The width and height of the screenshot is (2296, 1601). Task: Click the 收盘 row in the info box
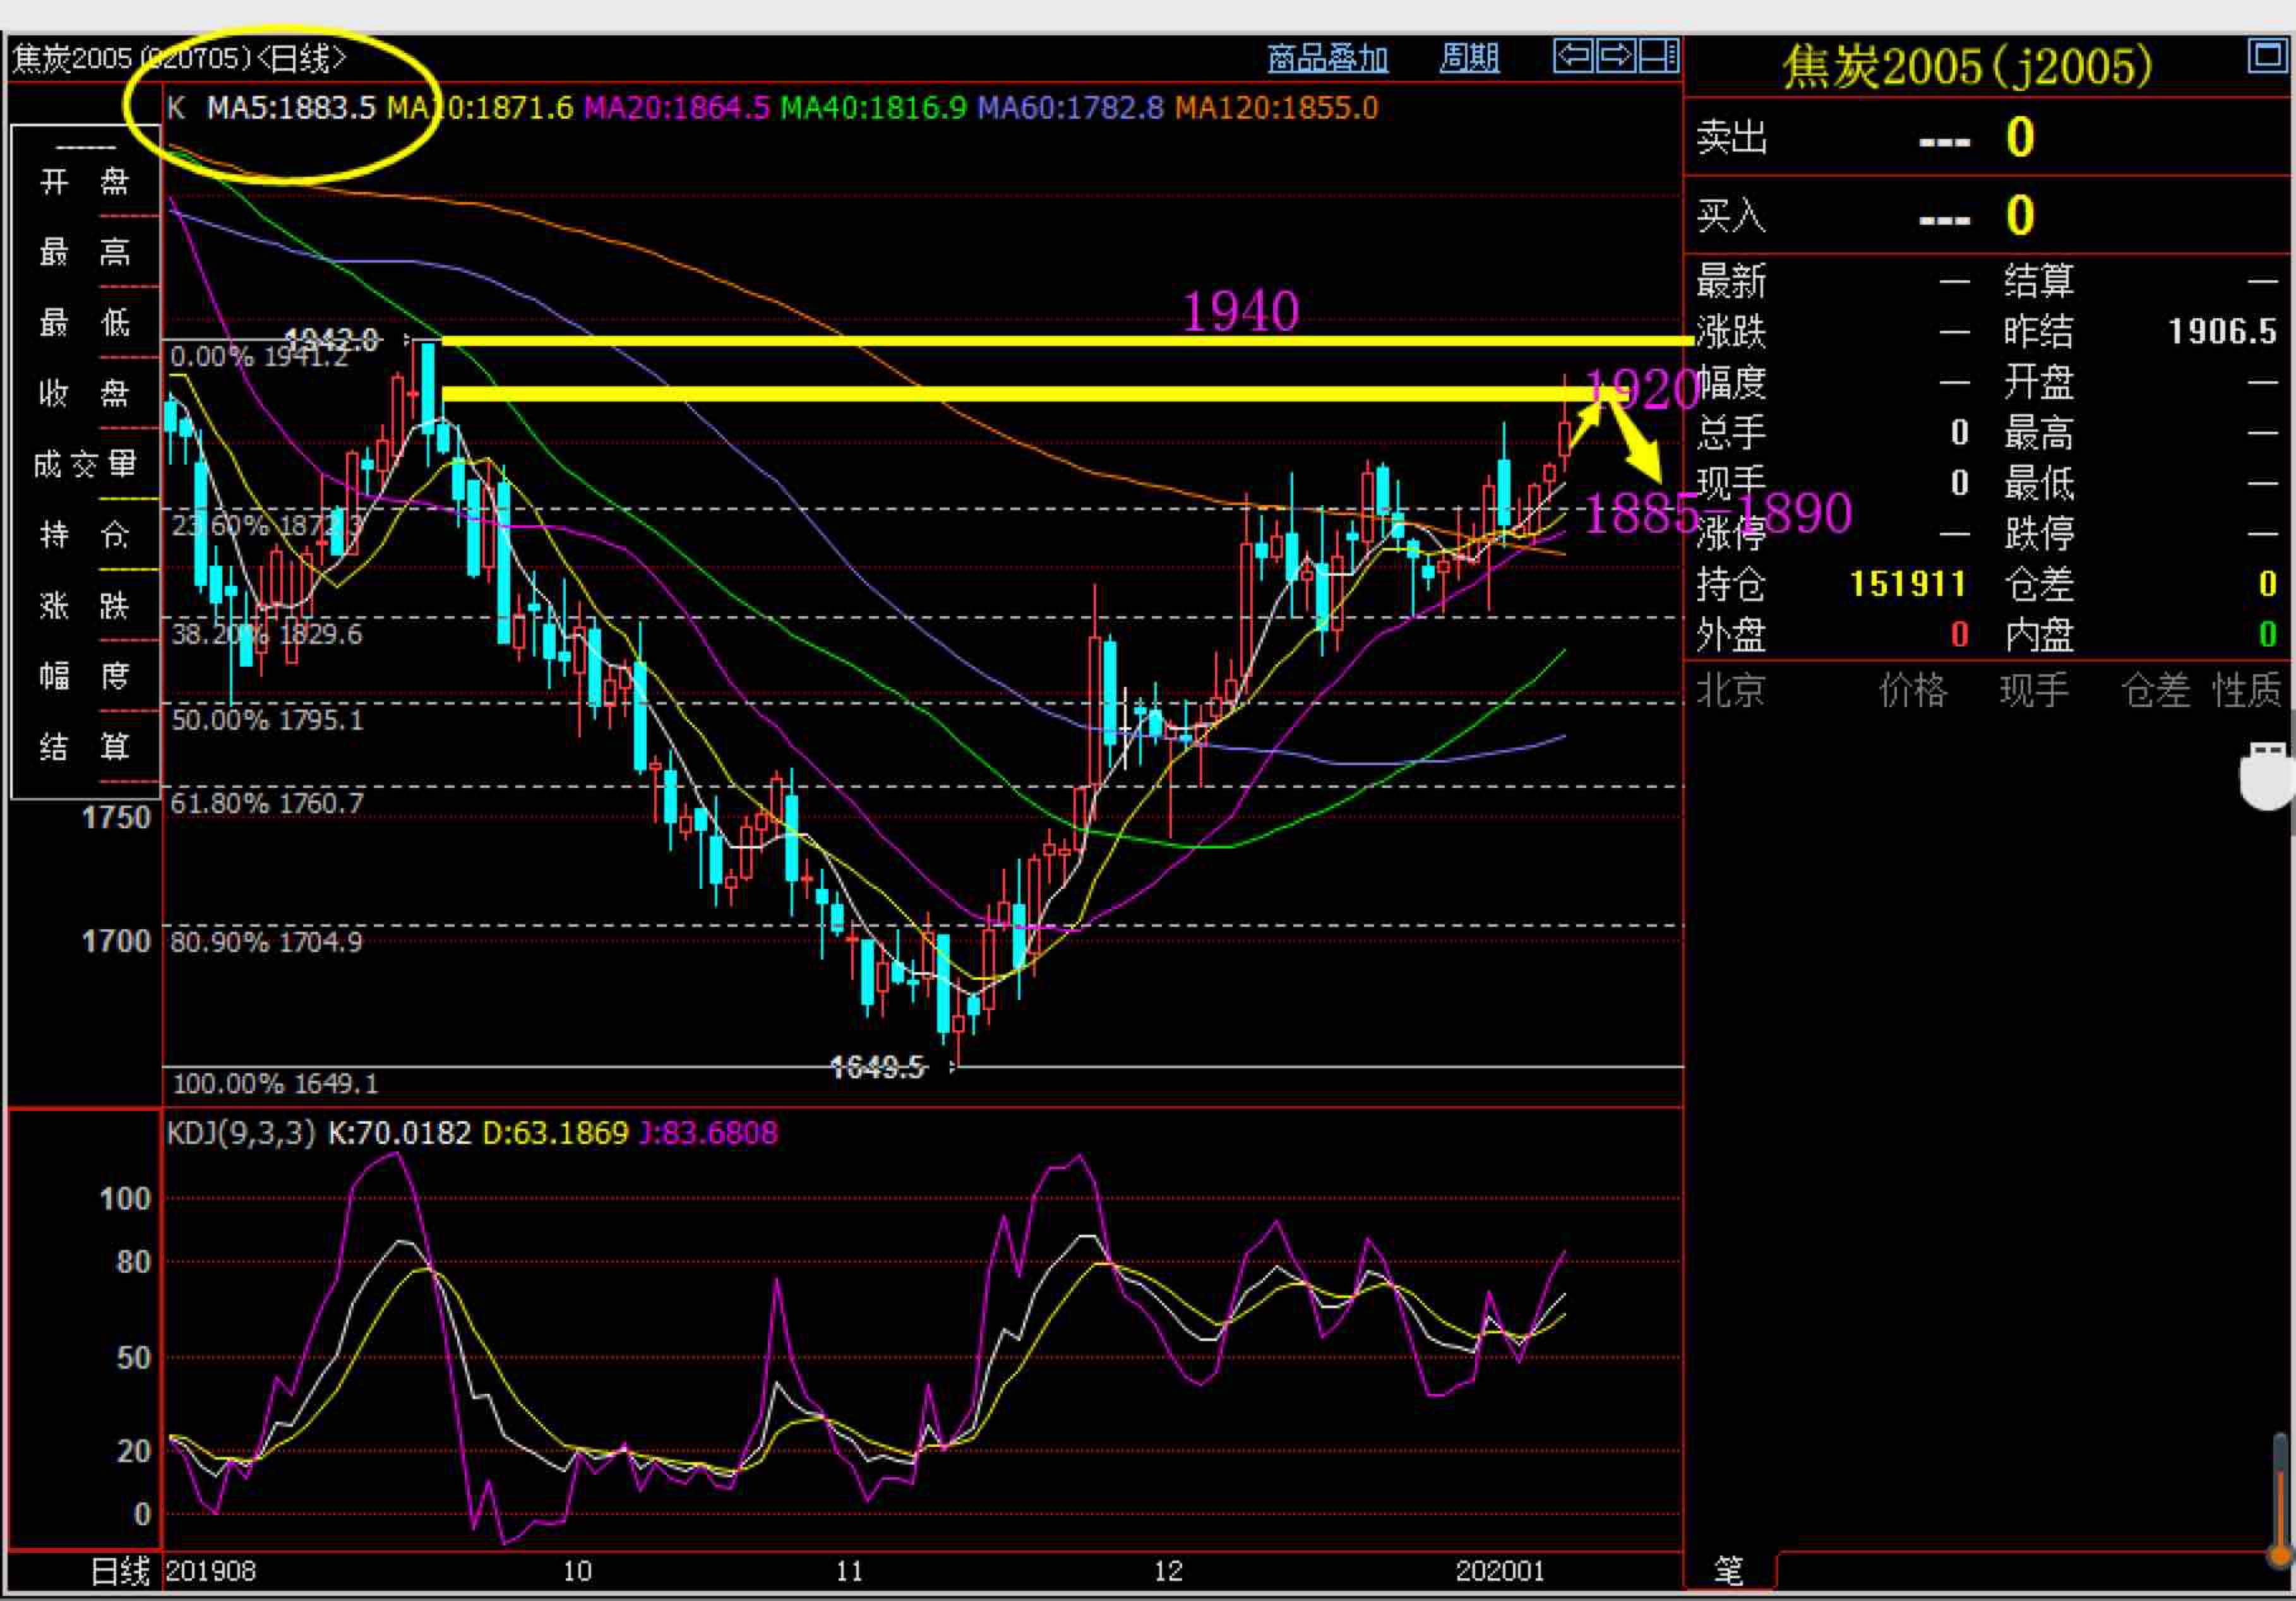[x=85, y=393]
